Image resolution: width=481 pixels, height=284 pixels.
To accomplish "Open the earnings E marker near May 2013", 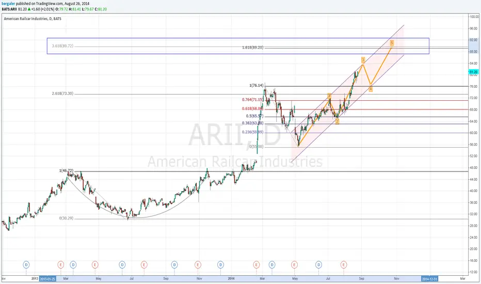I will click(95, 264).
